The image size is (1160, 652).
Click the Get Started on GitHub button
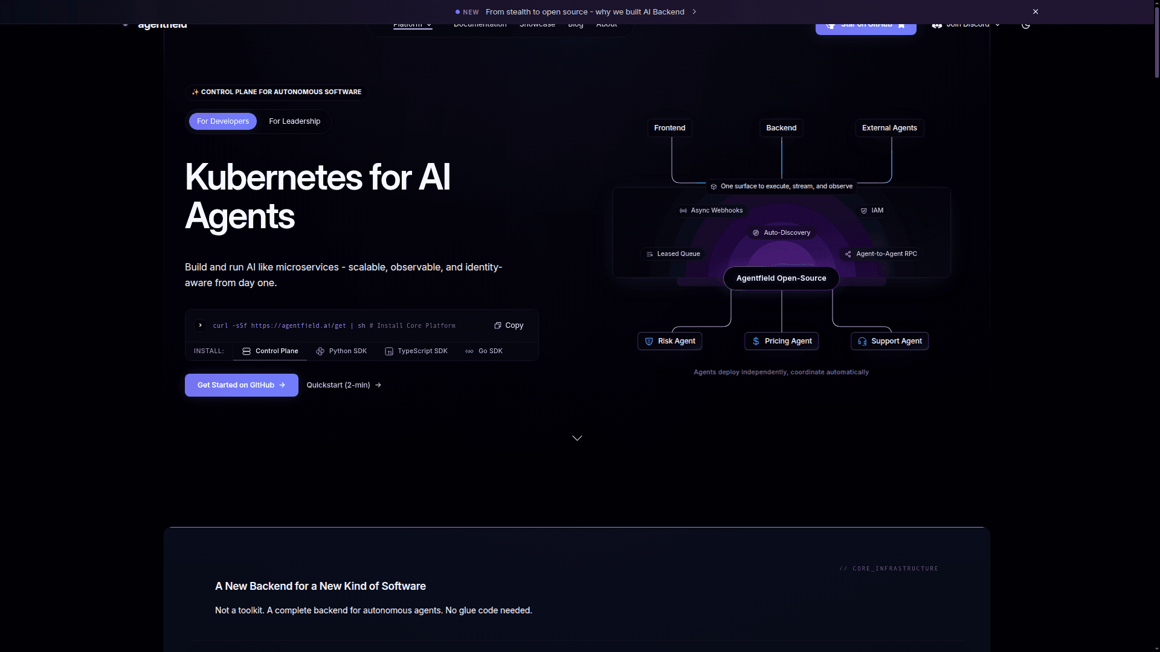(241, 385)
